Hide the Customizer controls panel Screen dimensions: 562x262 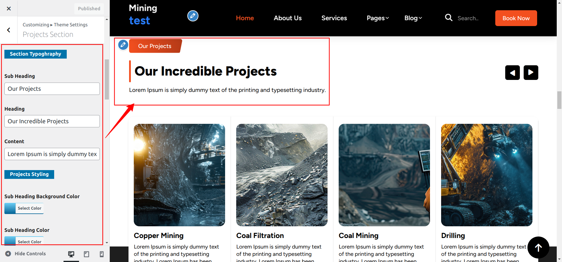click(26, 254)
